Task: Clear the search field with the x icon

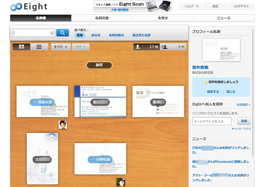Action: tap(52, 33)
